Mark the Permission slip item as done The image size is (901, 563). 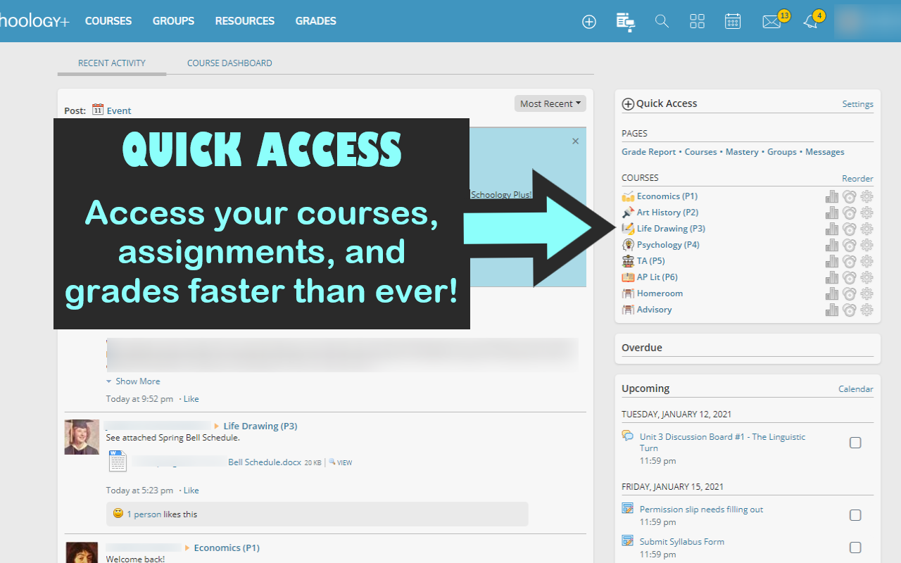click(x=855, y=514)
